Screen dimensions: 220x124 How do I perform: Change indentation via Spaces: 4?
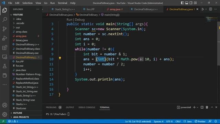pyautogui.click(x=158, y=121)
